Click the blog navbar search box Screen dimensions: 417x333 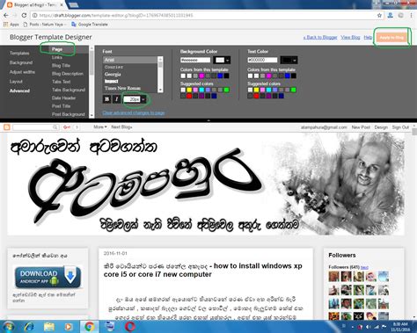(x=35, y=127)
